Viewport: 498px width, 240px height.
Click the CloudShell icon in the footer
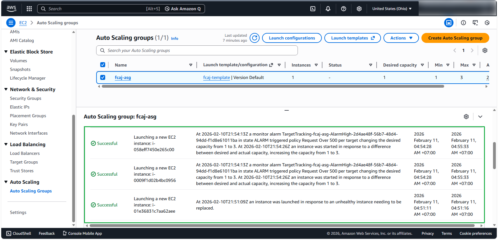[x=9, y=233]
